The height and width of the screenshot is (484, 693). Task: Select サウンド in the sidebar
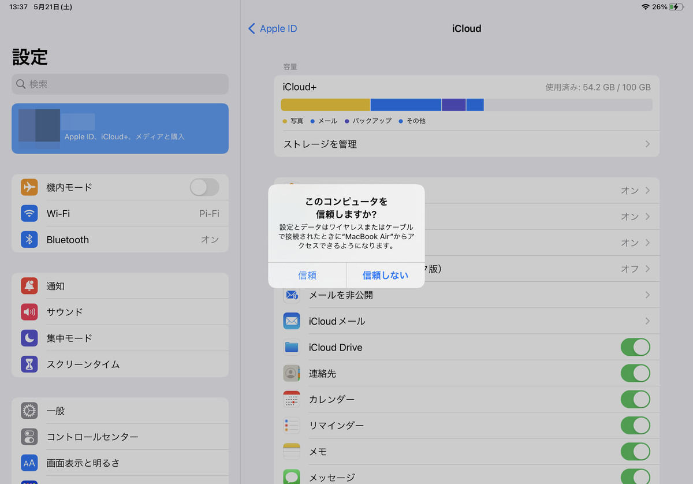pos(120,312)
